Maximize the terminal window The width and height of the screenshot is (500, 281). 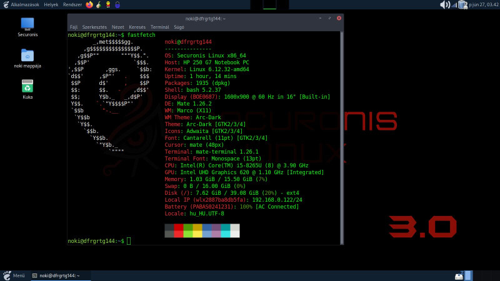pos(329,18)
